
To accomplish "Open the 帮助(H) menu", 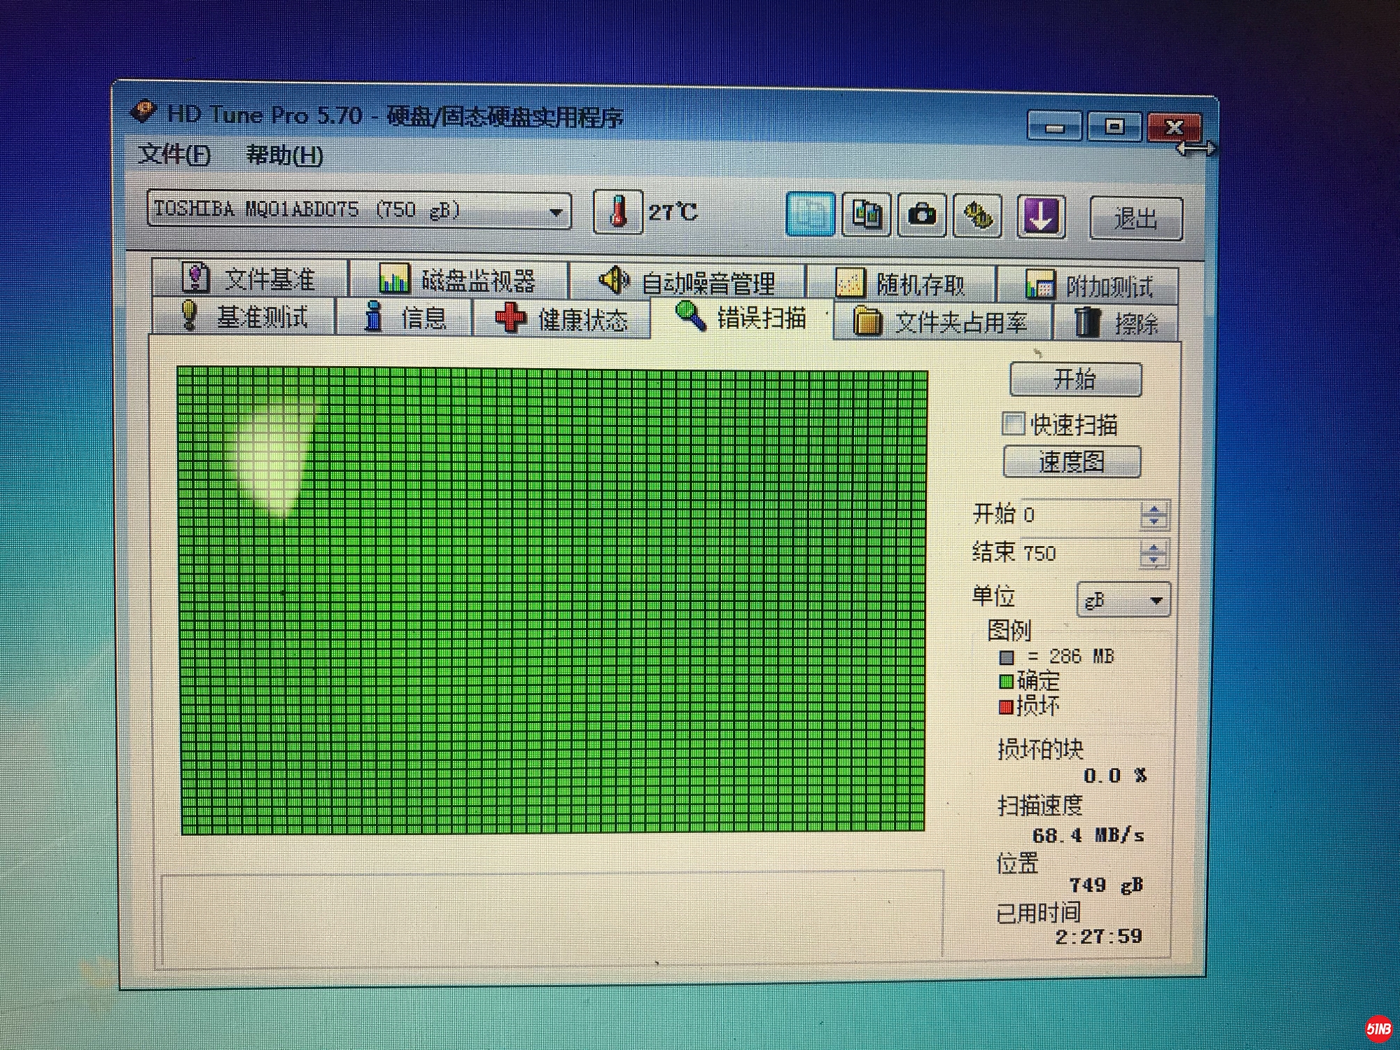I will click(284, 155).
